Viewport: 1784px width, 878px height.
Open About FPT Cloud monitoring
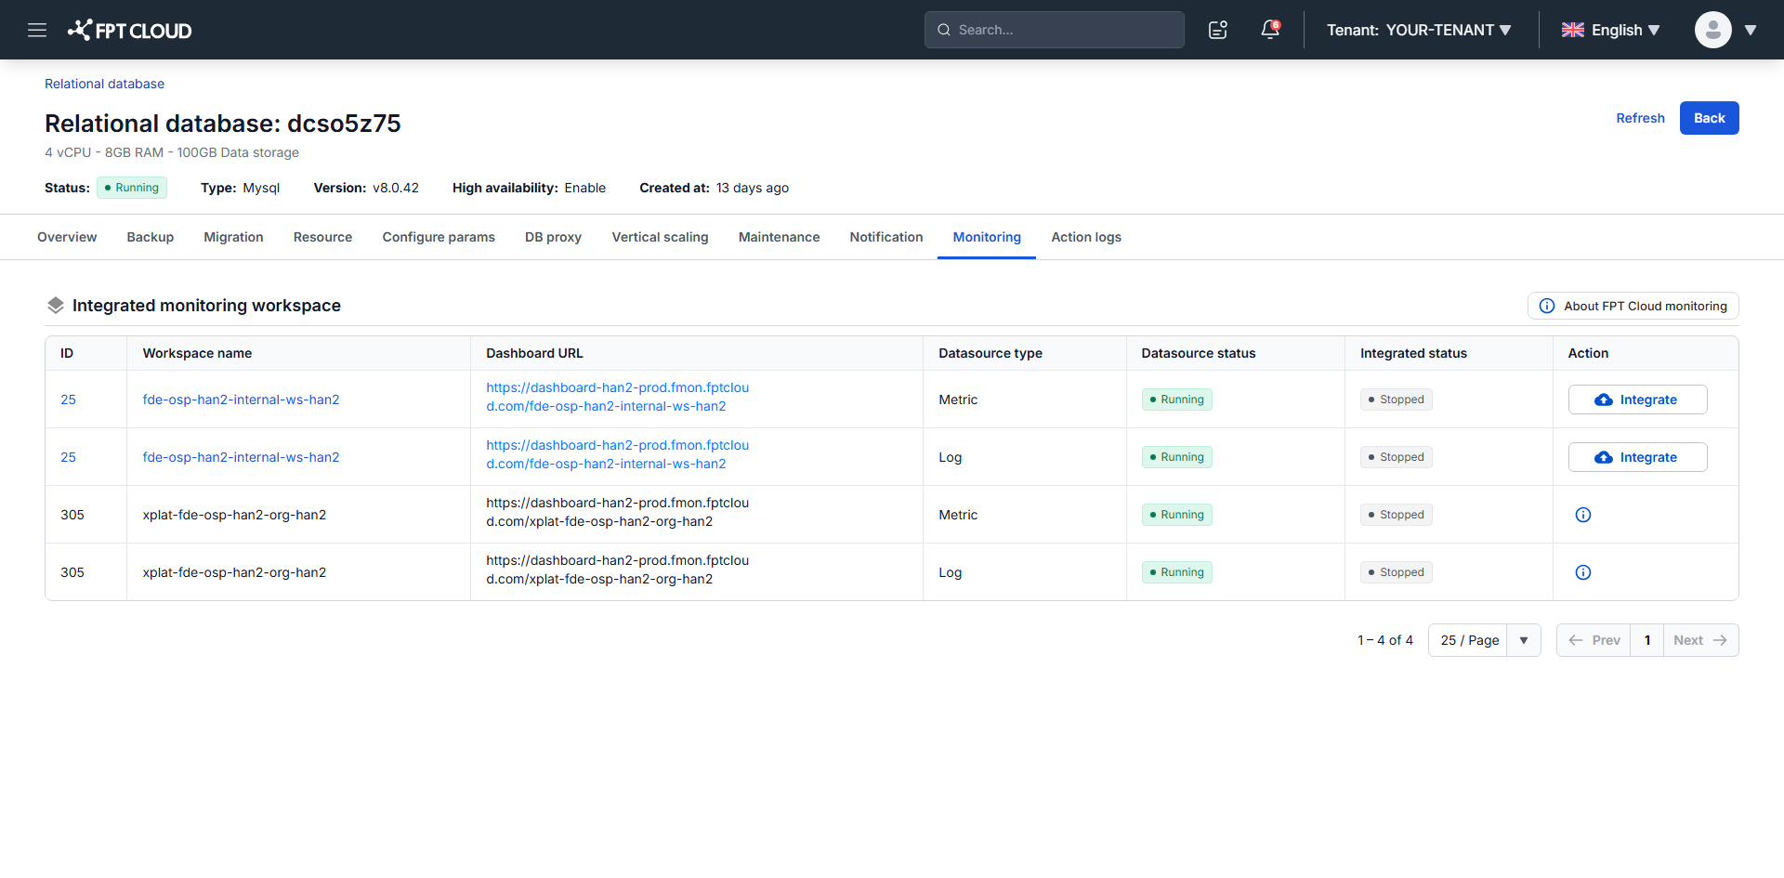[x=1633, y=306]
